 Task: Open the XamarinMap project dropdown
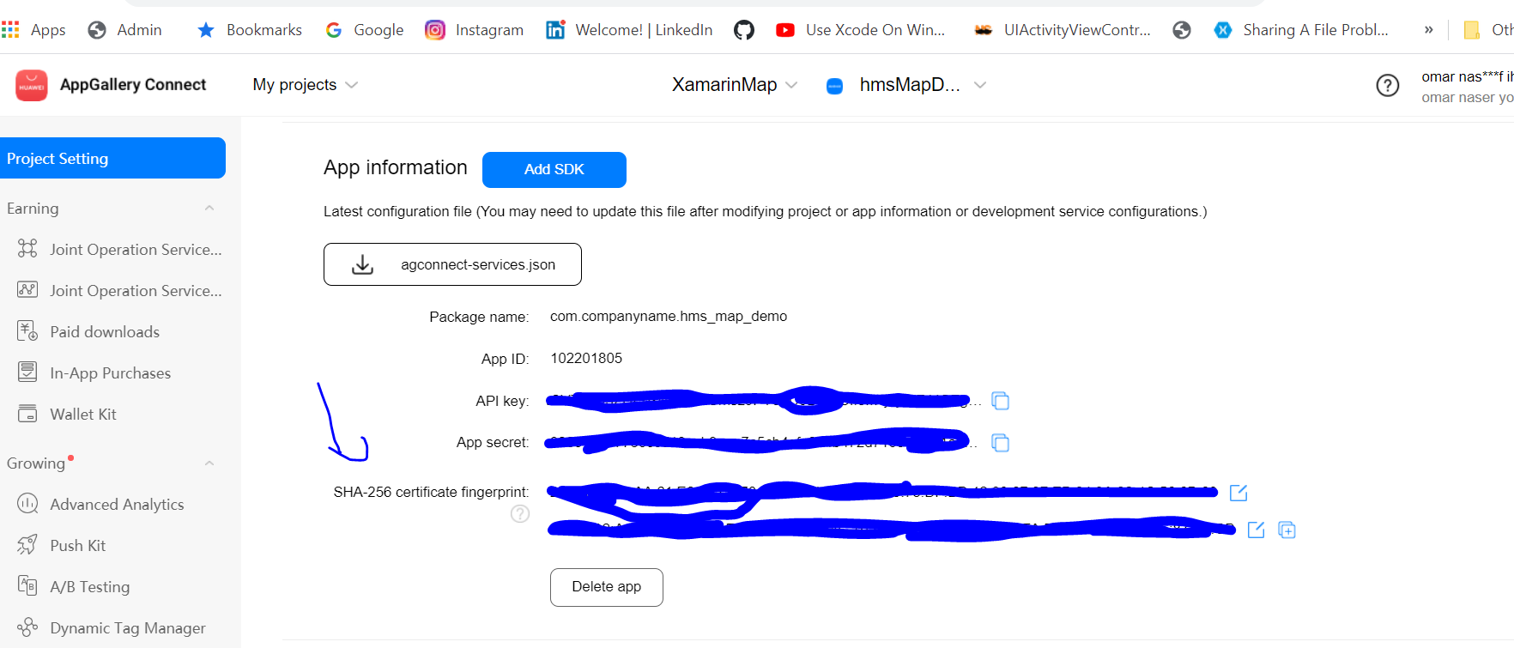[735, 85]
